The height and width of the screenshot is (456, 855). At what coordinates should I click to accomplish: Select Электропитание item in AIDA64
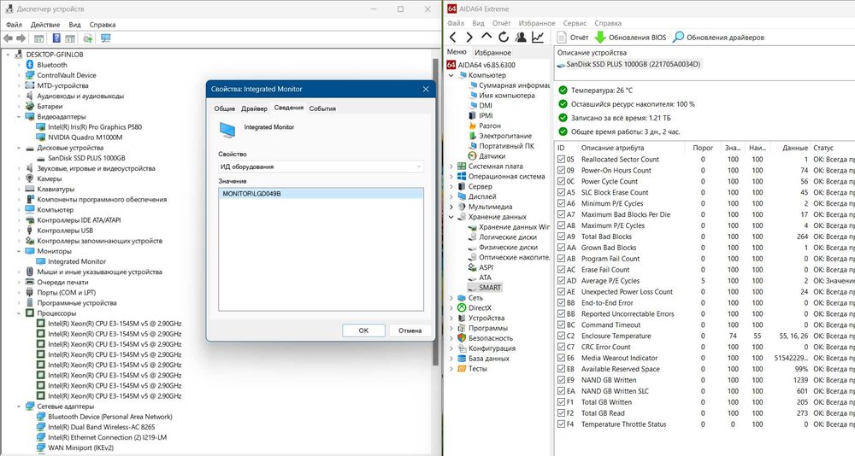[505, 136]
